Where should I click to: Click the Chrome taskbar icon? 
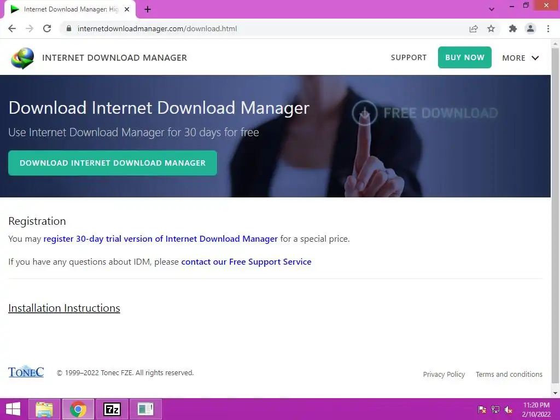[78, 409]
